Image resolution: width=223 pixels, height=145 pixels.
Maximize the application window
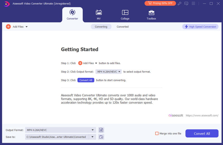[x=211, y=3]
